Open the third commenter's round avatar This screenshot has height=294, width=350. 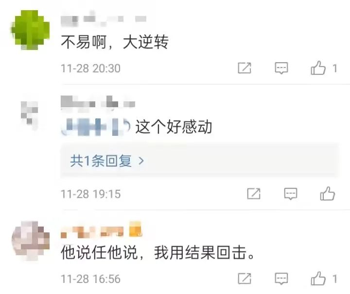click(31, 241)
